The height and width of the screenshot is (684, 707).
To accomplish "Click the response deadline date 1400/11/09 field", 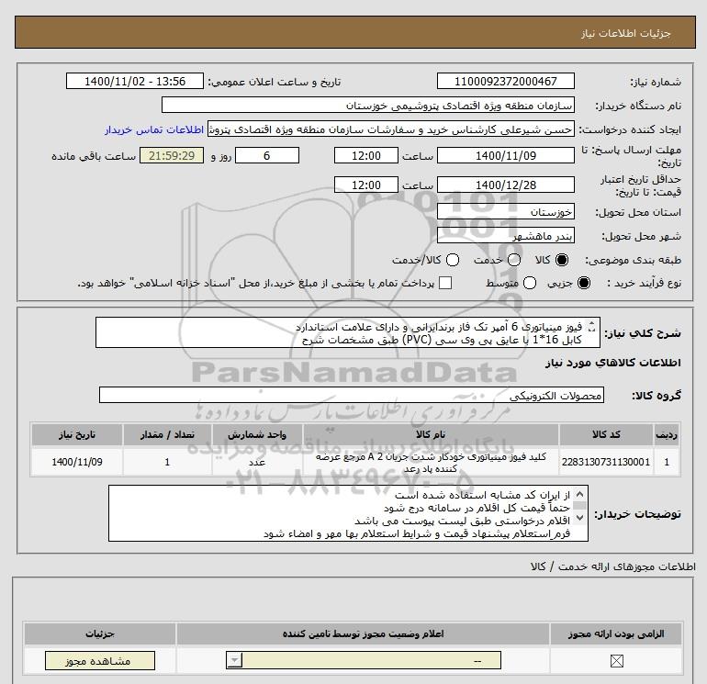I will click(505, 155).
